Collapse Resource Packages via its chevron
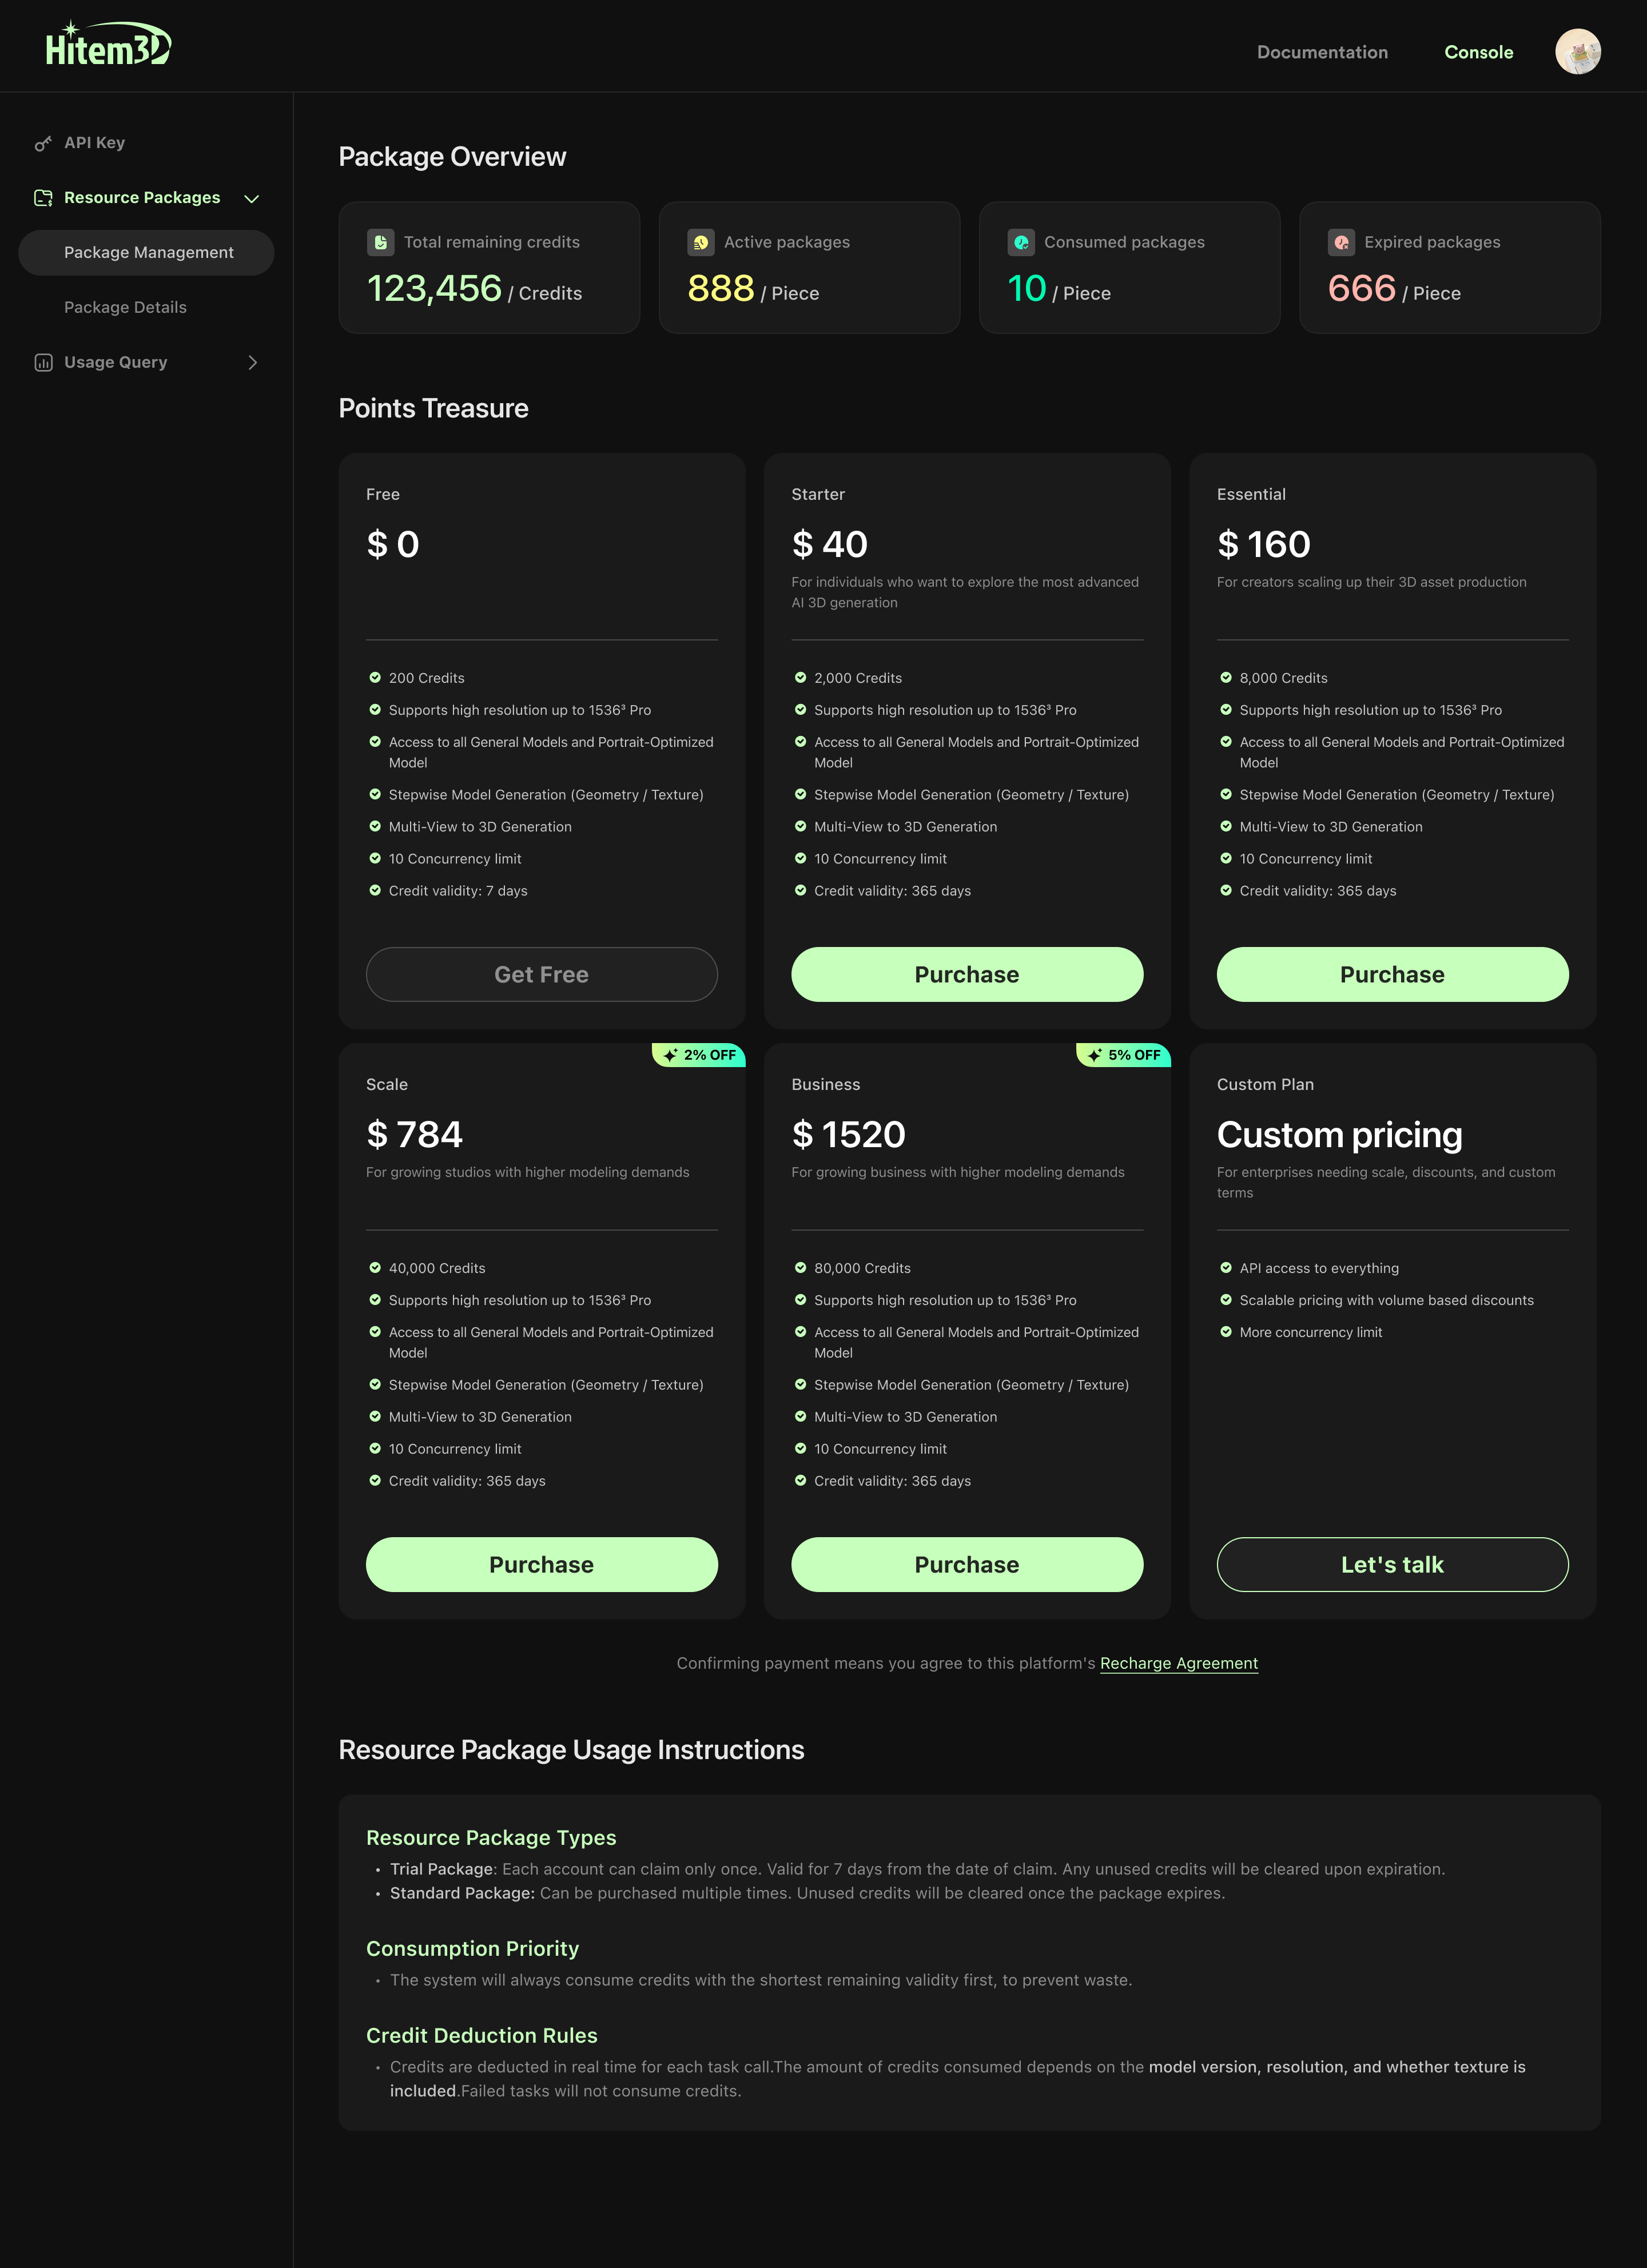The width and height of the screenshot is (1647, 2268). pyautogui.click(x=253, y=197)
